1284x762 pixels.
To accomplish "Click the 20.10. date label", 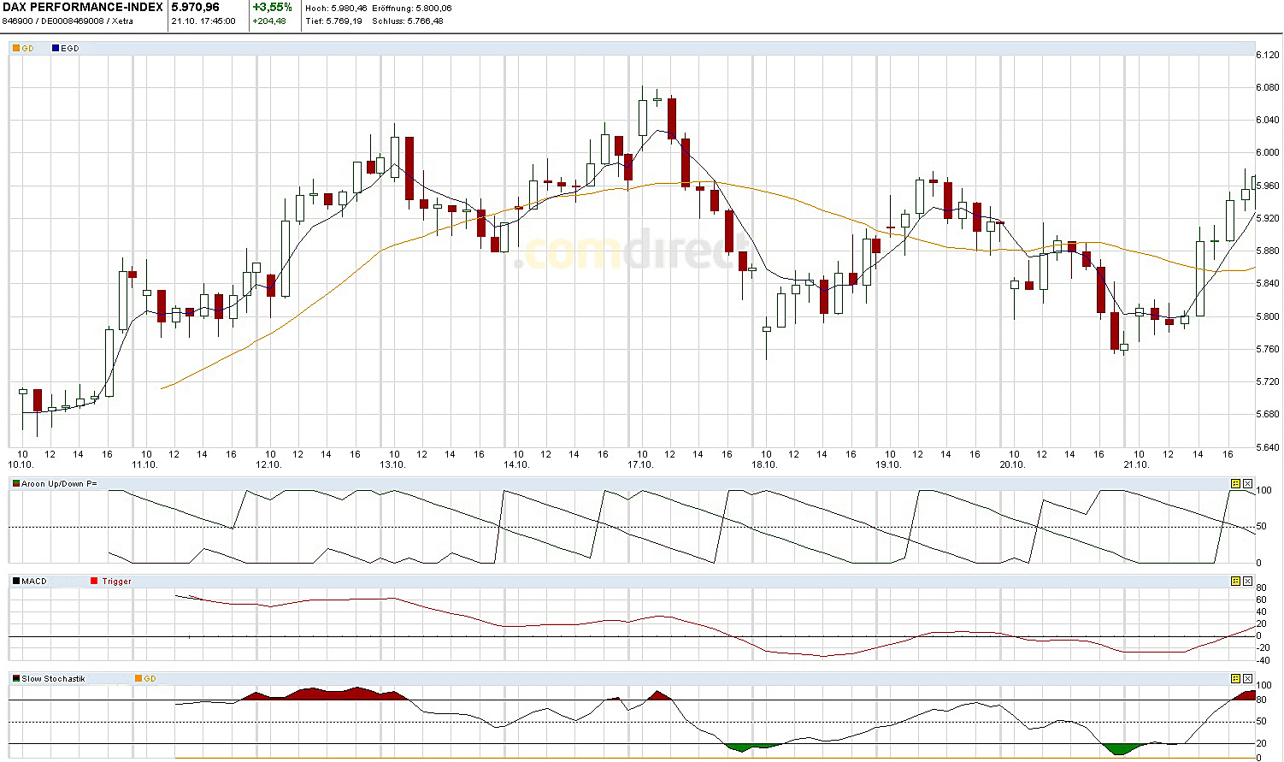I will click(1012, 465).
